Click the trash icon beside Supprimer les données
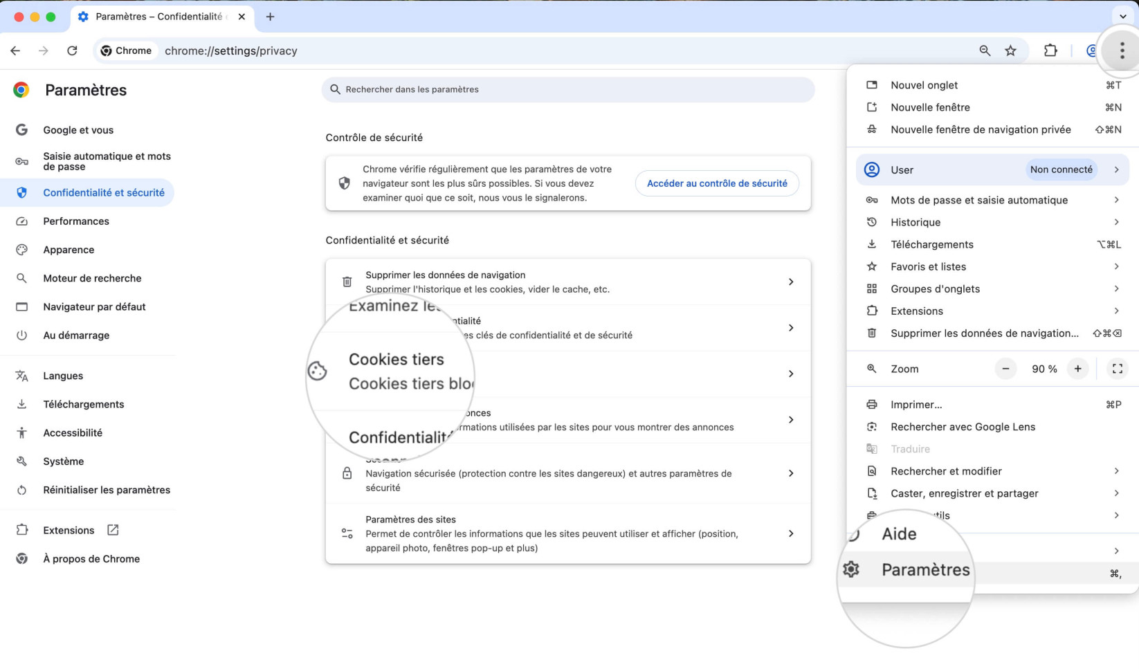Viewport: 1139px width, 669px height. [x=347, y=282]
